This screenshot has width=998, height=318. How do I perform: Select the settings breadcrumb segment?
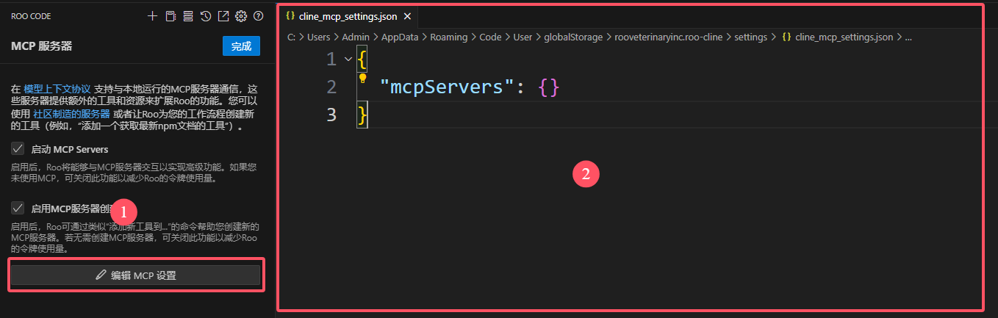click(750, 37)
